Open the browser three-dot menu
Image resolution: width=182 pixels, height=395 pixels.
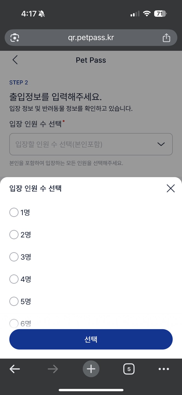164,369
